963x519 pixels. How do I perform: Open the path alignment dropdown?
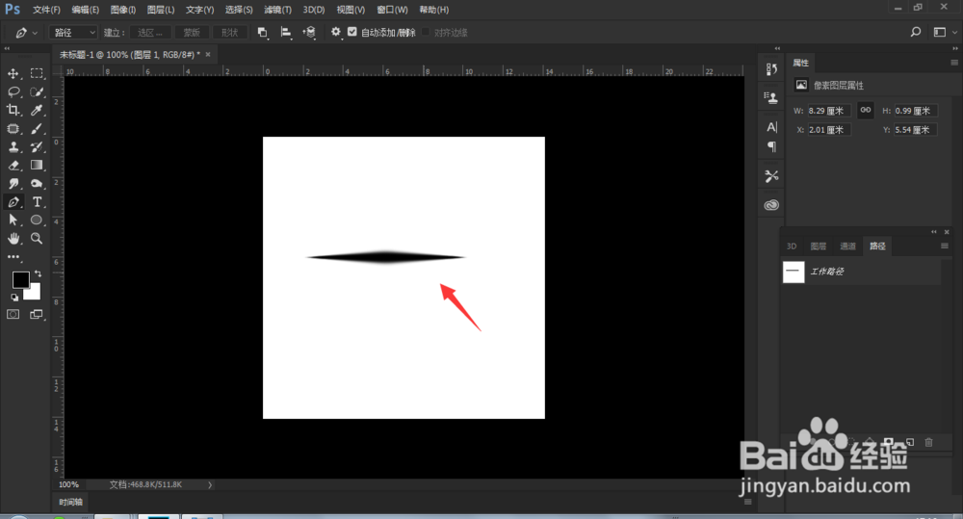[x=286, y=33]
